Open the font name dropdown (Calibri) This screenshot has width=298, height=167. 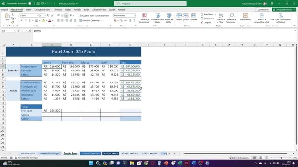coord(38,16)
